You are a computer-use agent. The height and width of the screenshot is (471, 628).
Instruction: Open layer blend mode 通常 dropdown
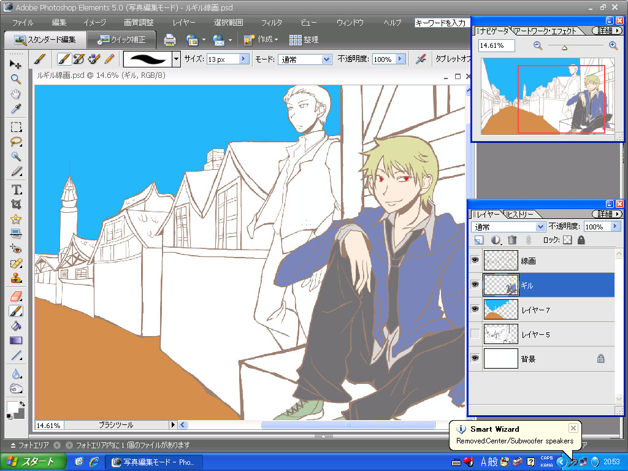tap(540, 227)
